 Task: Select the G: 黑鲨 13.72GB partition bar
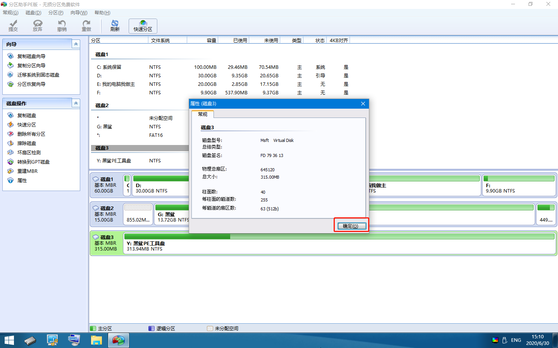point(171,214)
